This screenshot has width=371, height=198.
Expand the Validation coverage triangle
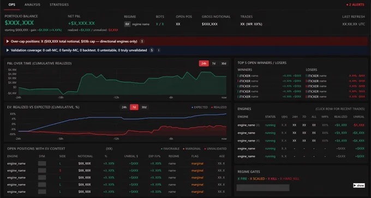click(8, 50)
